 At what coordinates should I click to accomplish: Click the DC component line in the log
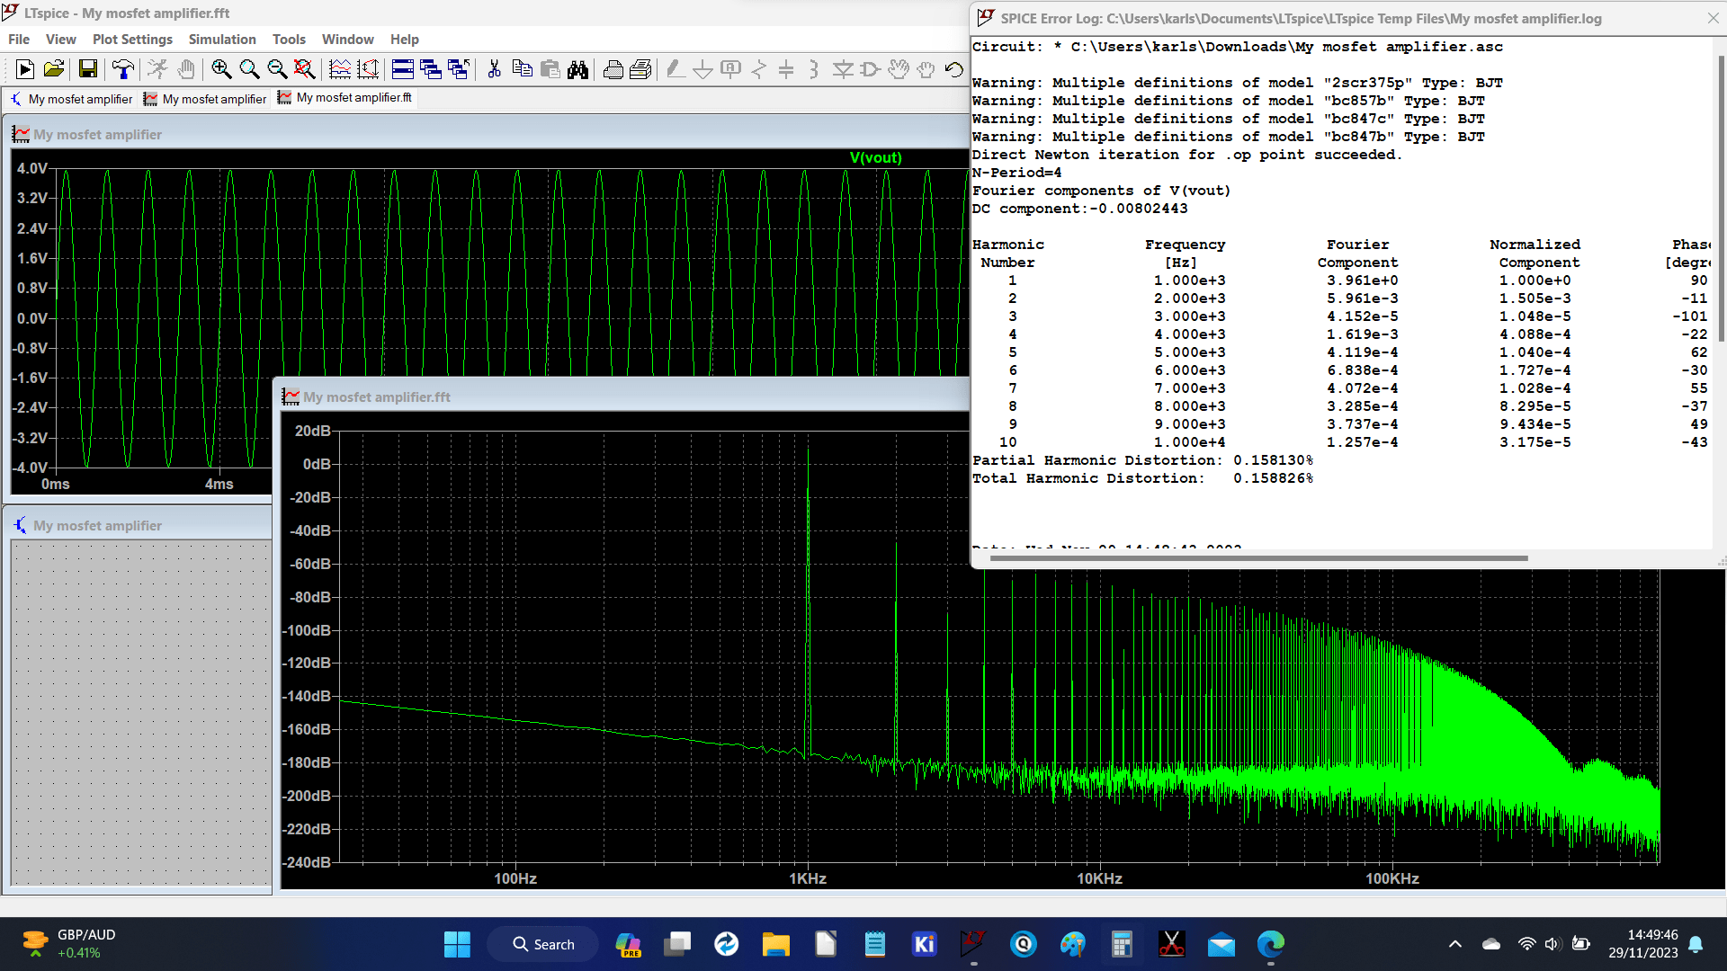(1079, 209)
